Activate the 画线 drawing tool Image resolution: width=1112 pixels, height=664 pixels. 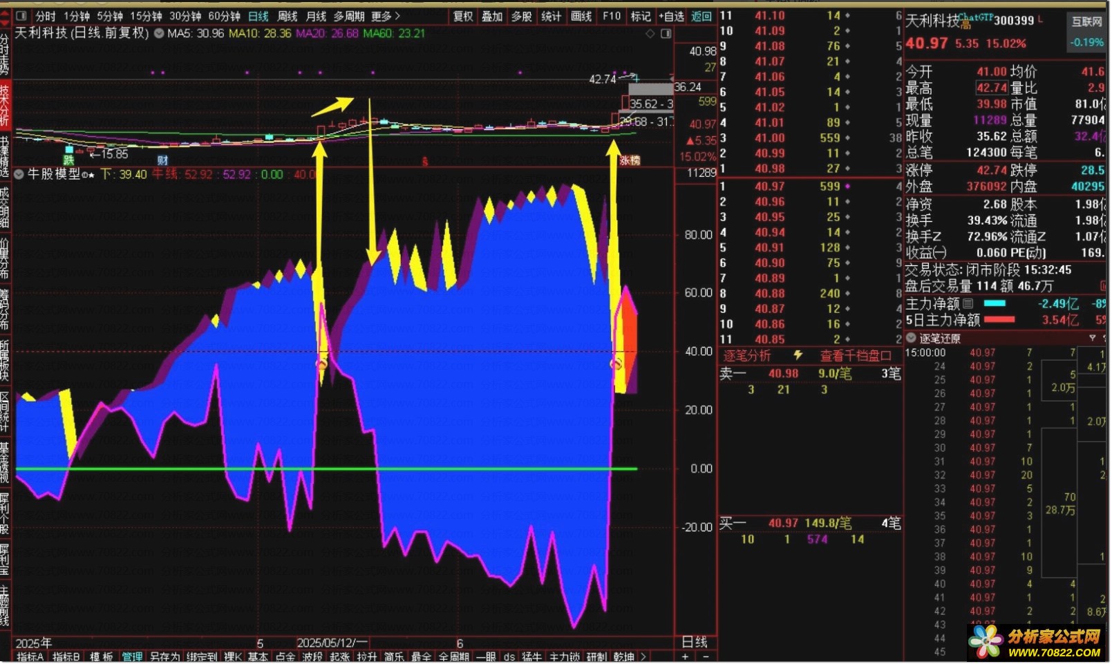coord(581,16)
